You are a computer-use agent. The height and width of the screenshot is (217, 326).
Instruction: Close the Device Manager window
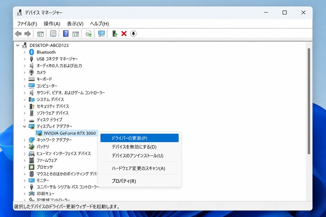[304, 12]
